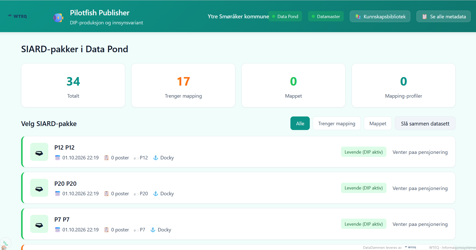Click the clipboard posts icon for P20
The width and height of the screenshot is (476, 250).
(x=106, y=194)
